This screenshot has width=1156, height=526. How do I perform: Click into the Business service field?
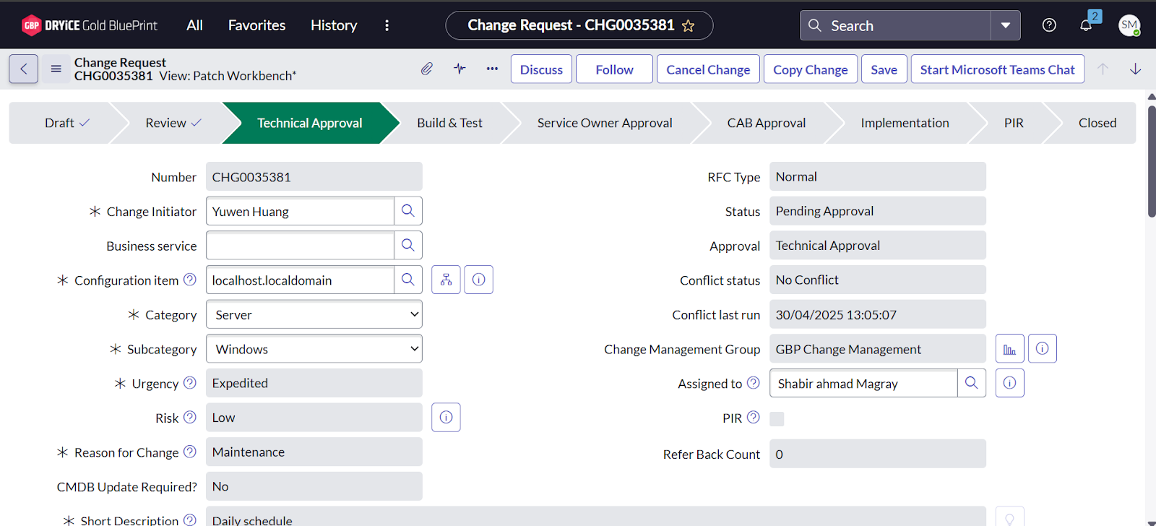click(x=300, y=246)
